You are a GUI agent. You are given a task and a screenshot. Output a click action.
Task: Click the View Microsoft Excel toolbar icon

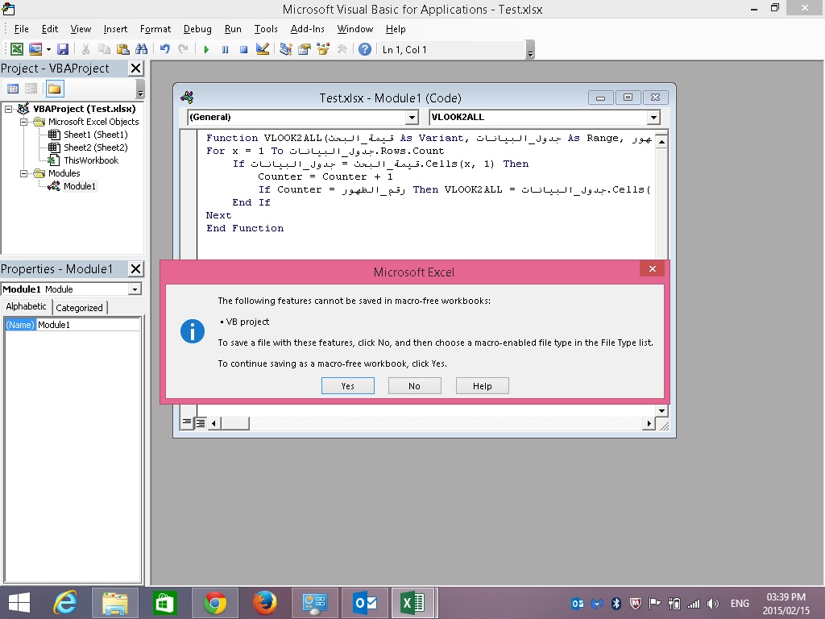(17, 49)
